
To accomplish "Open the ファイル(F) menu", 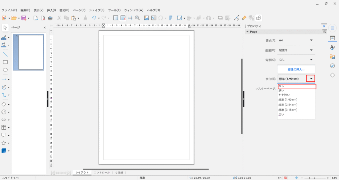I will coord(9,10).
